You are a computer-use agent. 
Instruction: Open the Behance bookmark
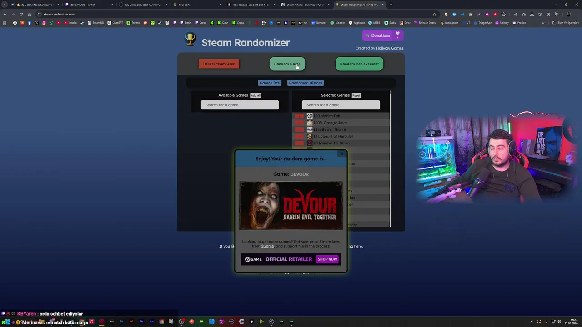click(319, 23)
